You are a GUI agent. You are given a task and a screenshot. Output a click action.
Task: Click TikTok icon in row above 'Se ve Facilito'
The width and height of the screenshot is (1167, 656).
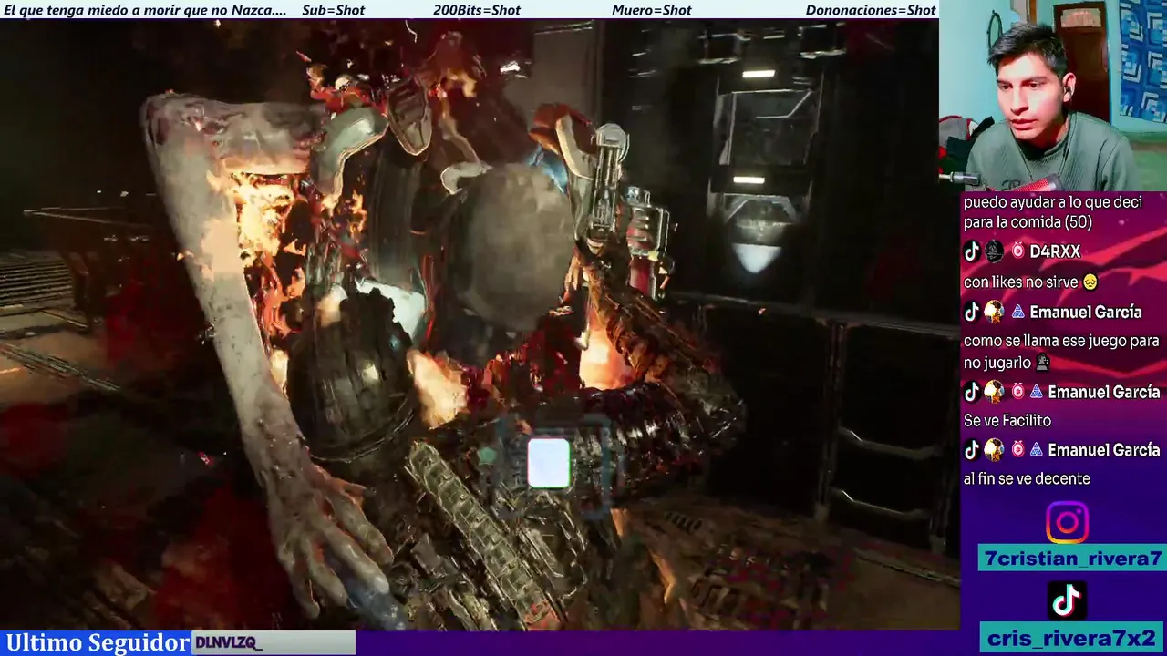coord(972,392)
